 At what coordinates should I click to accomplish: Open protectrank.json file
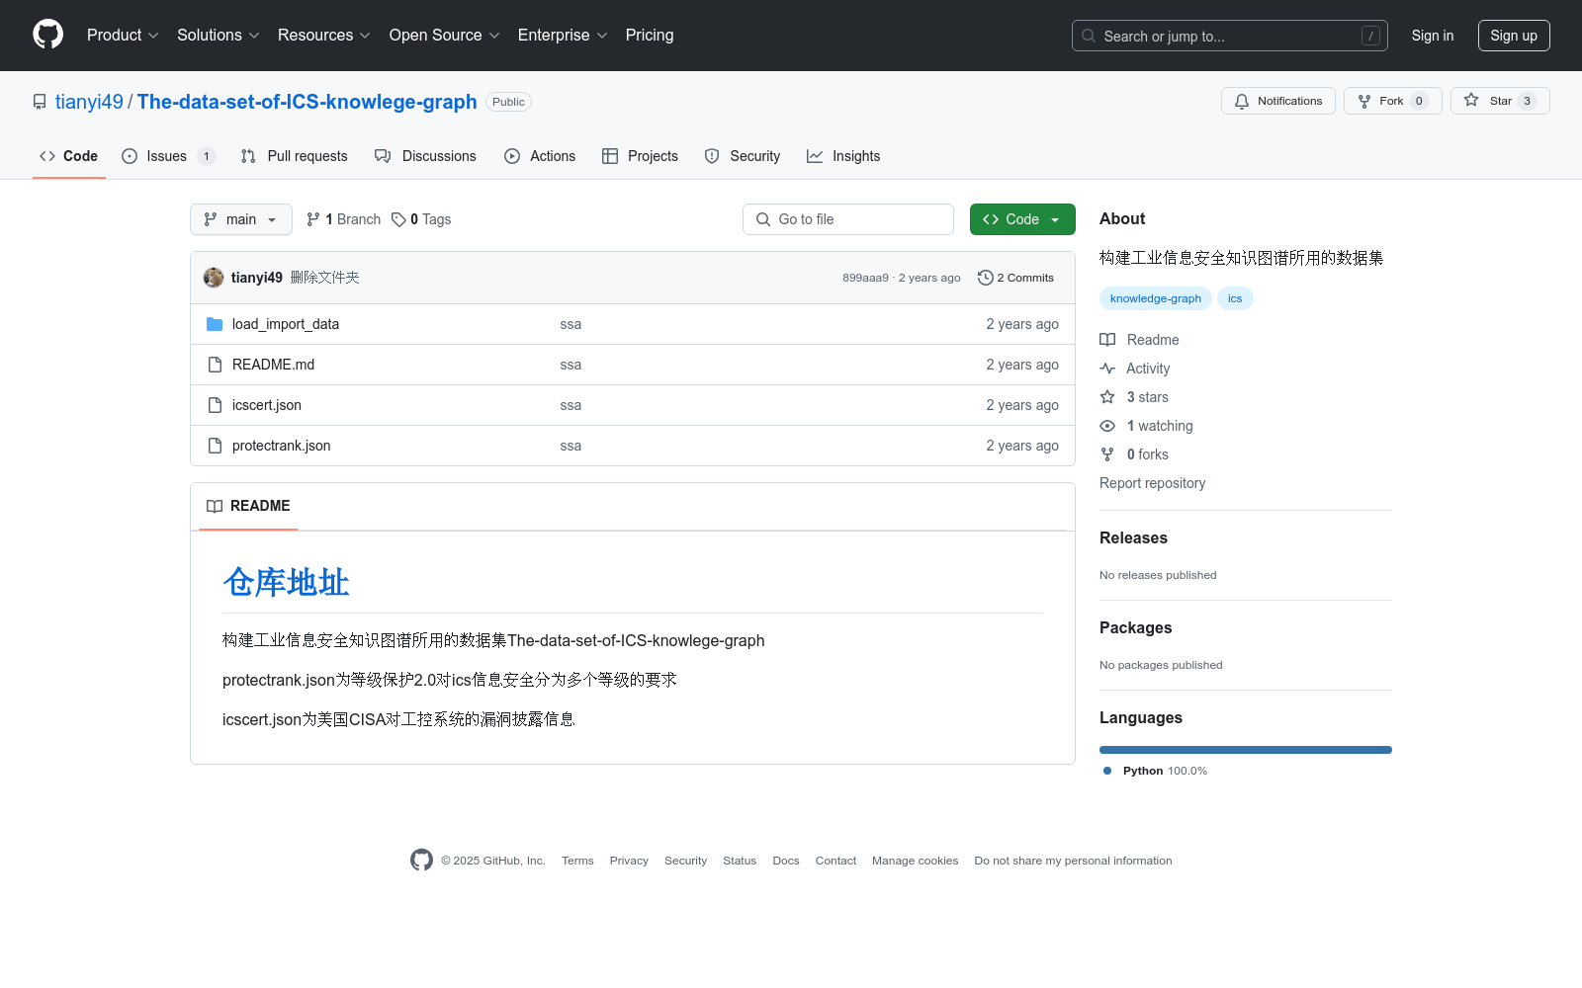click(x=281, y=446)
